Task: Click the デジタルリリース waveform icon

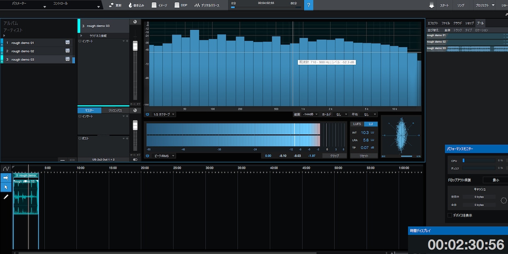Action: 197,5
